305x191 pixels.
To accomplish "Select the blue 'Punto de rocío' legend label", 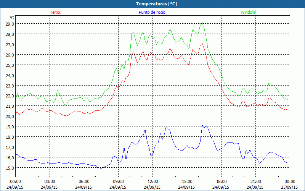I will pos(152,12).
